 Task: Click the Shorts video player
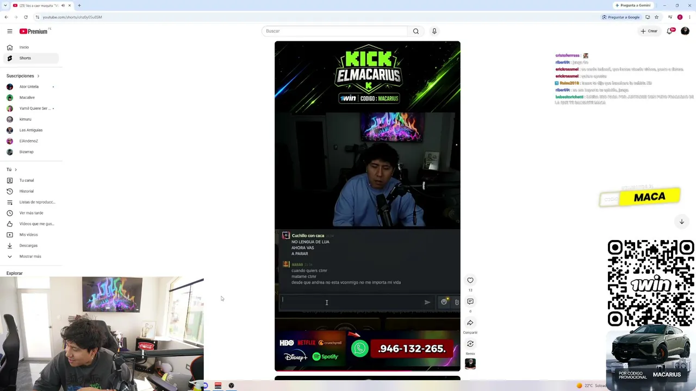pyautogui.click(x=368, y=206)
